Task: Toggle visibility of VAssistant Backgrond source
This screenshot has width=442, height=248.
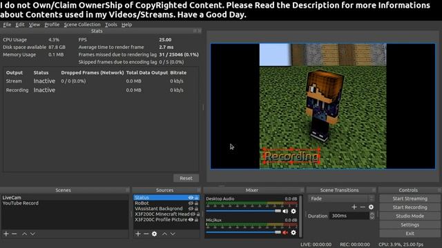Action: coord(191,209)
